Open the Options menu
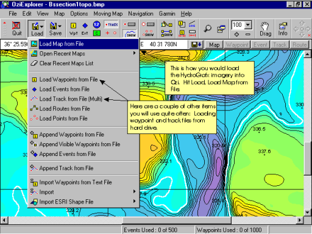 79,13
